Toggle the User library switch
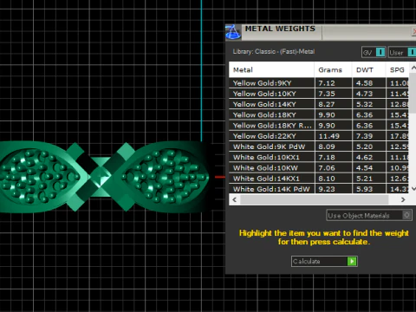This screenshot has height=312, width=416. (x=402, y=52)
